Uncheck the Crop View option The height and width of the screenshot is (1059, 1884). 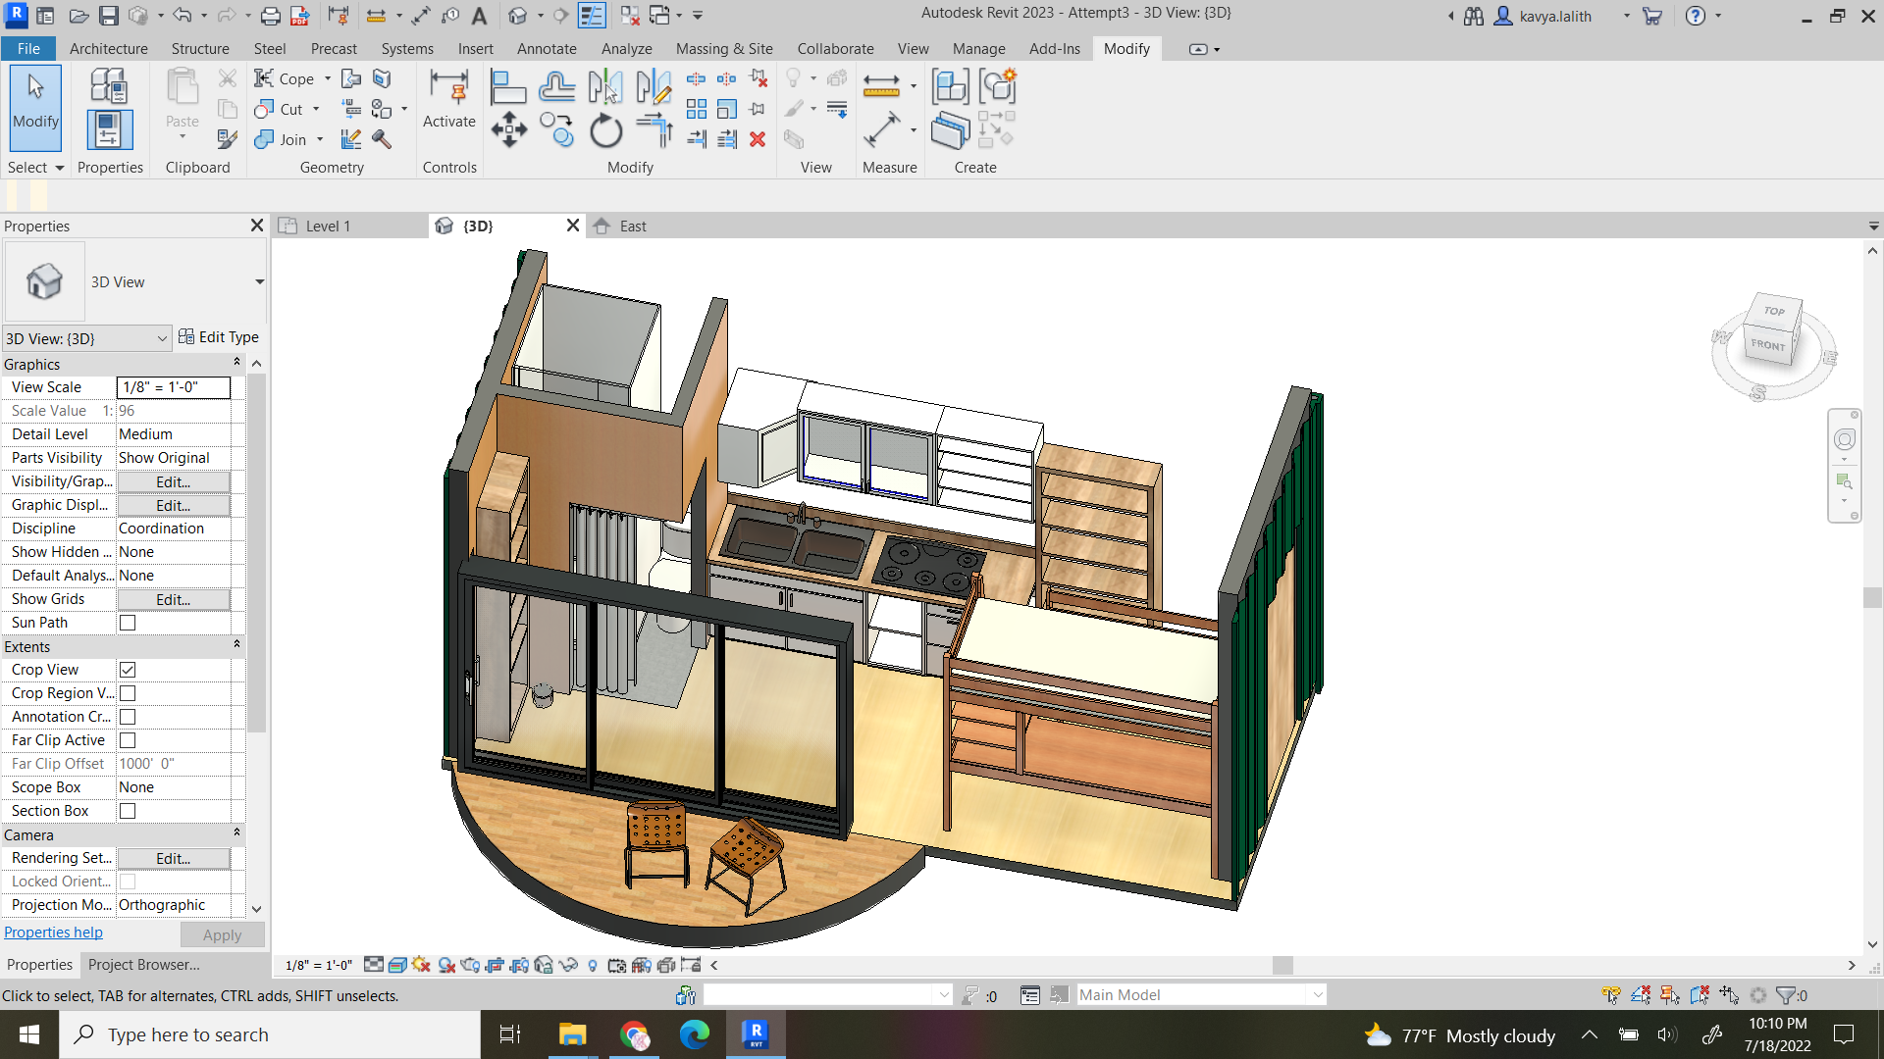(x=128, y=670)
